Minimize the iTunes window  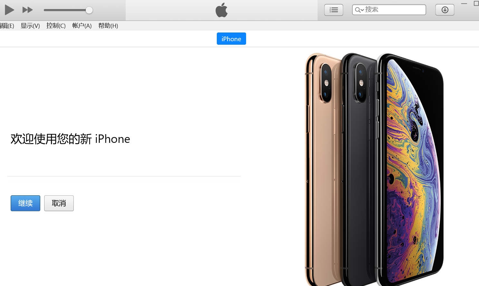point(464,4)
